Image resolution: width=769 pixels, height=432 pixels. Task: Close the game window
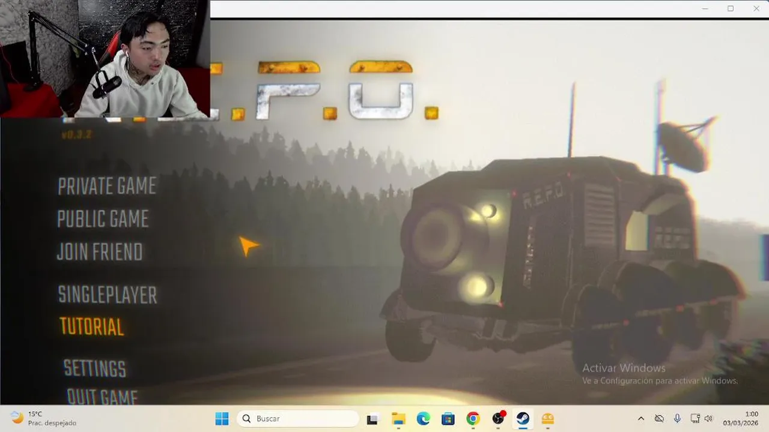point(756,8)
